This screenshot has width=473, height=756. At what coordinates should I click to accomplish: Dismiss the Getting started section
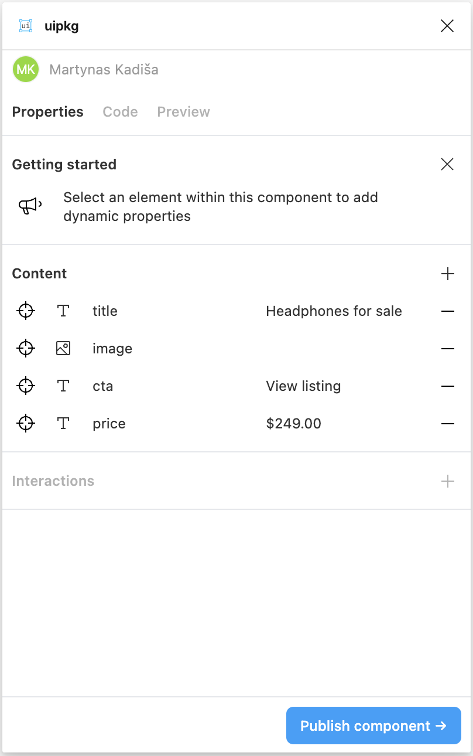point(447,165)
